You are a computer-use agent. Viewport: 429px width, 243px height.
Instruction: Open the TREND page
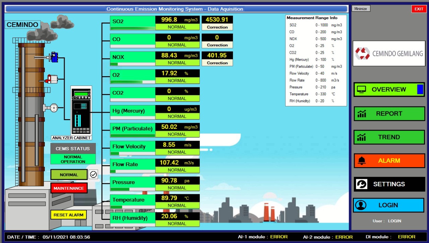(x=389, y=137)
